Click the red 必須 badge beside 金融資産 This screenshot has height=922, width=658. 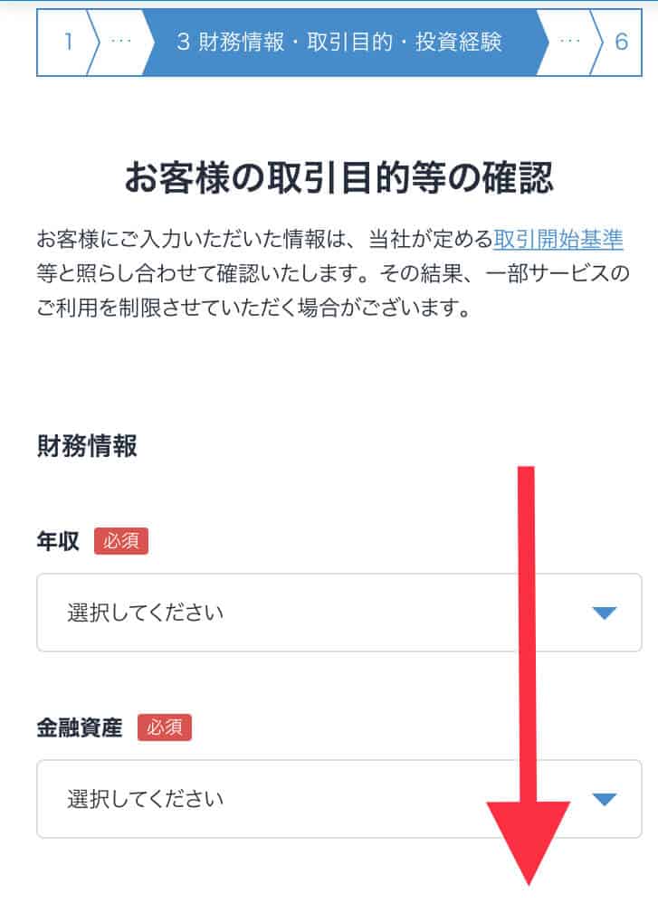coord(165,727)
